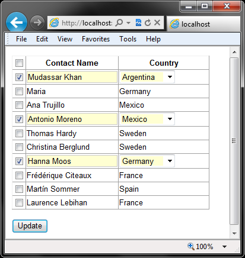Click the vertical scrollbar thumb
The width and height of the screenshot is (245, 258).
pyautogui.click(x=234, y=141)
